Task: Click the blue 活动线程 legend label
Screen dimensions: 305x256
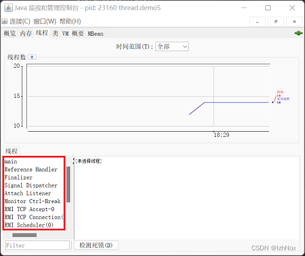Action: [x=283, y=99]
